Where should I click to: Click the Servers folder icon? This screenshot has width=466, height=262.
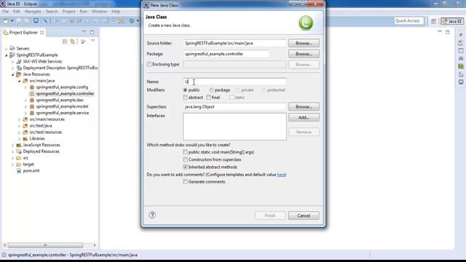pyautogui.click(x=12, y=48)
